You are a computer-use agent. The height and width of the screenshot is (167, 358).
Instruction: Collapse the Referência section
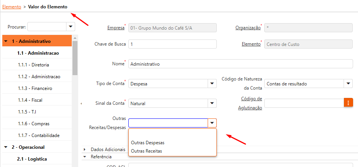coord(85,157)
